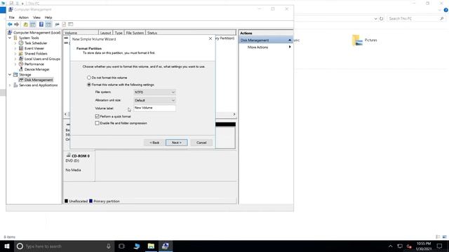The image size is (449, 252).
Task: Open the File menu
Action: (12, 17)
